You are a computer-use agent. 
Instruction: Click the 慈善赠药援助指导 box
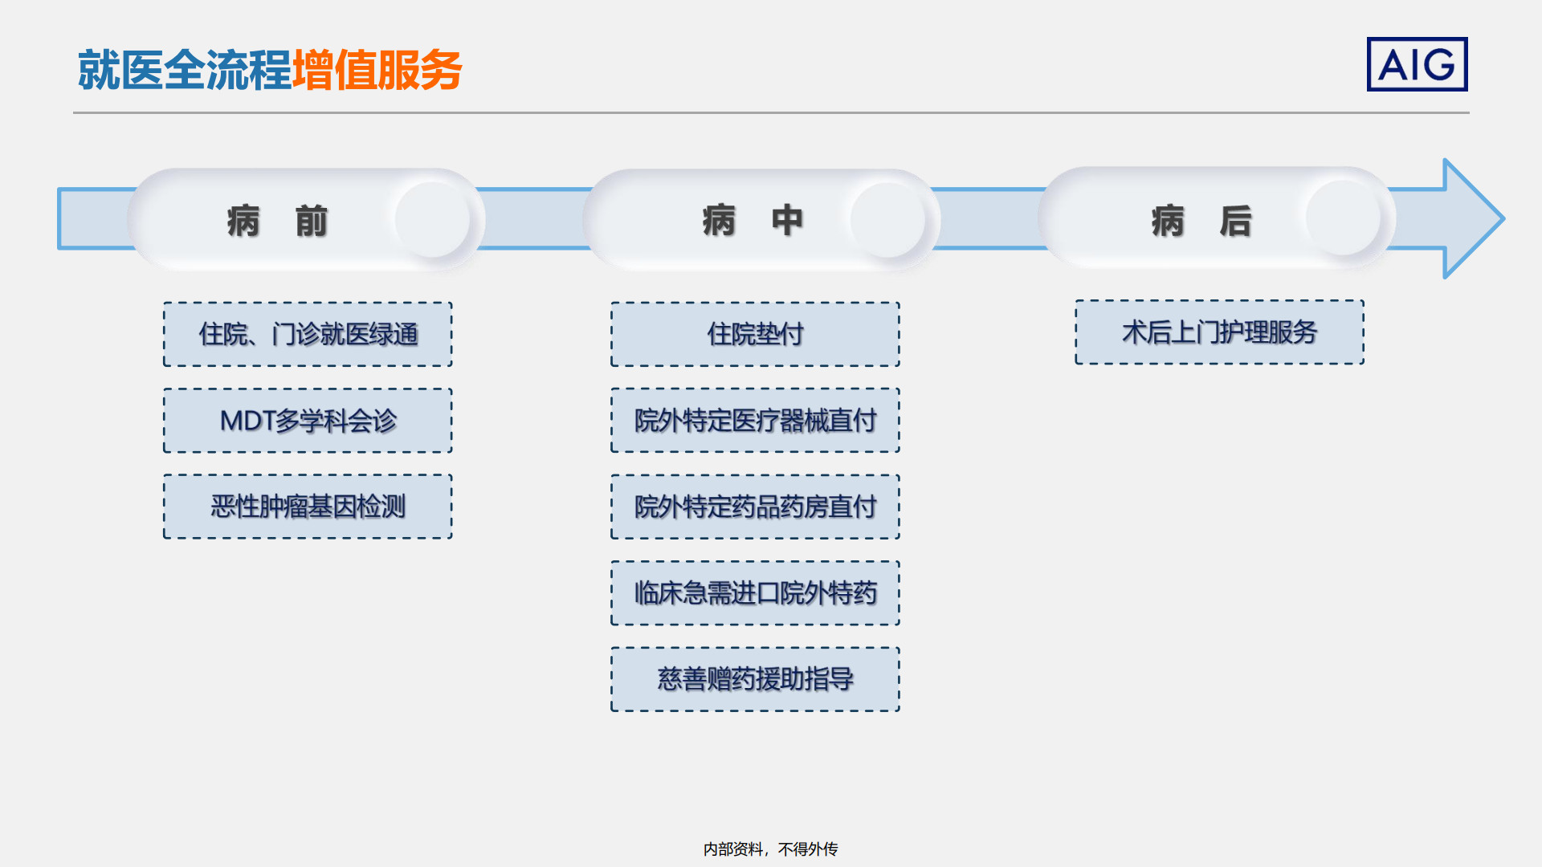[x=755, y=679]
